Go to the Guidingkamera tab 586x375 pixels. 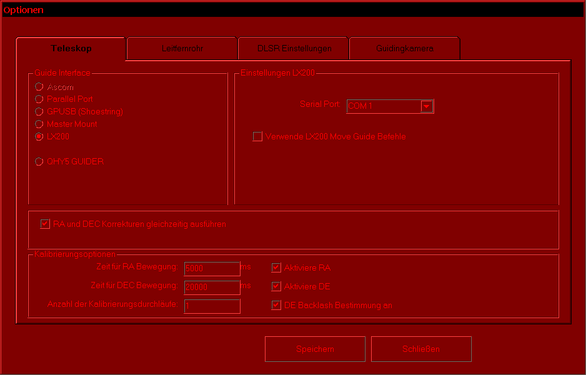click(404, 48)
